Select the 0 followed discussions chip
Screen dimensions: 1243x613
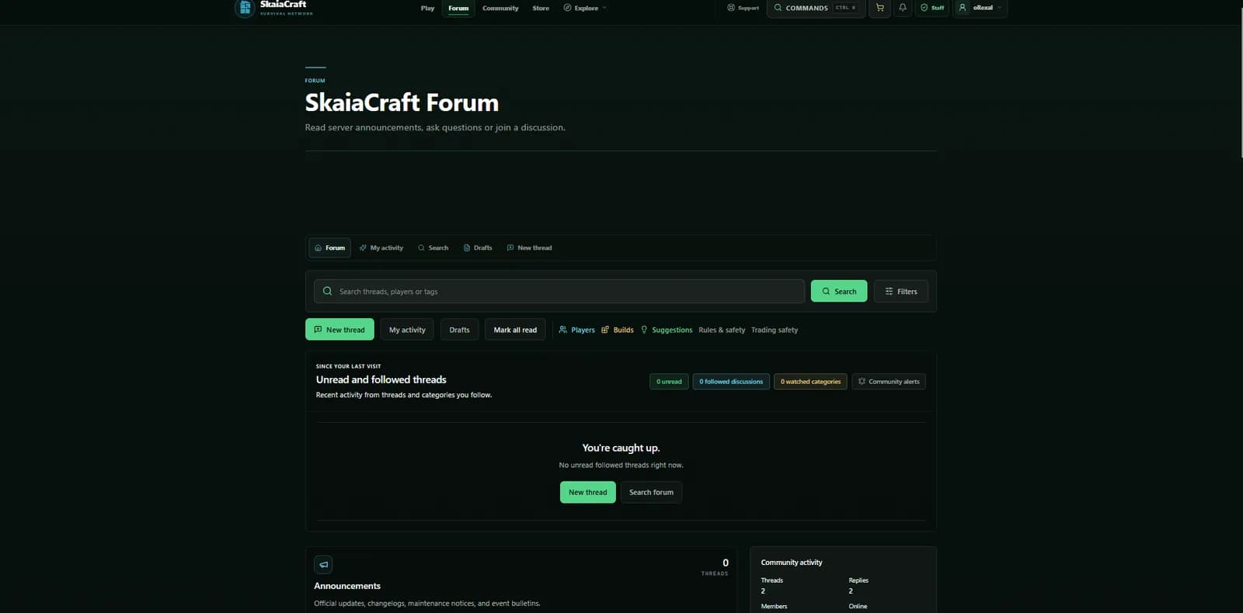pyautogui.click(x=731, y=381)
